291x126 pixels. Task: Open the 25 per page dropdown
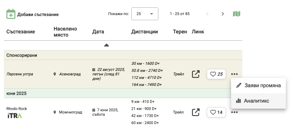145,14
